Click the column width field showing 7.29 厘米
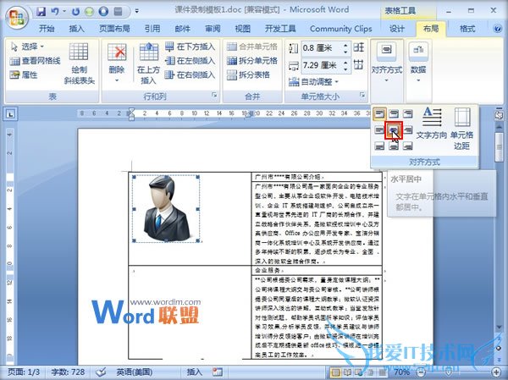Image resolution: width=508 pixels, height=380 pixels. point(322,65)
